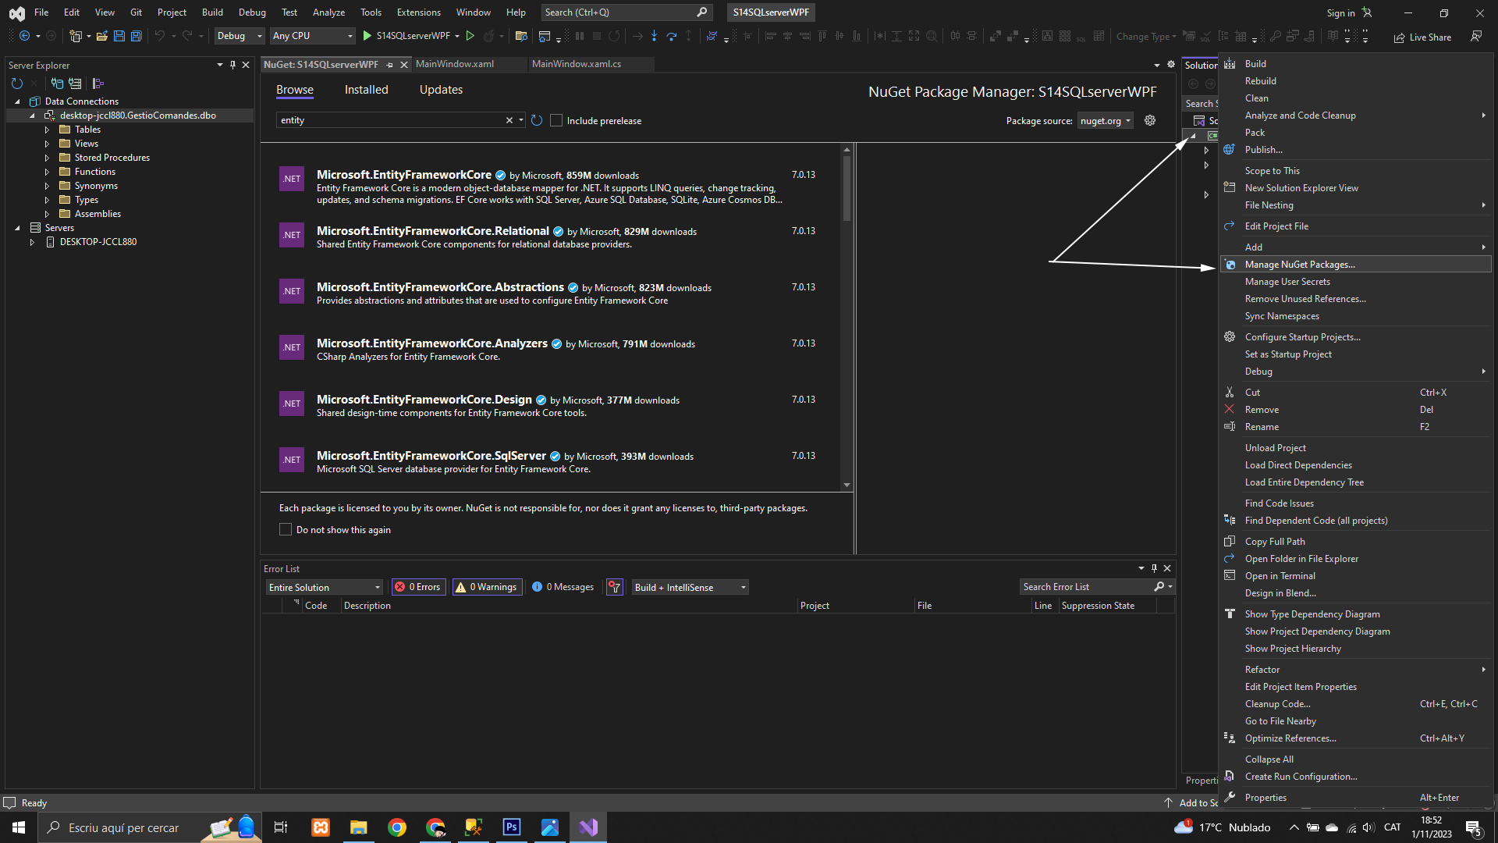Click the refresh icon next to search box
Viewport: 1498px width, 843px height.
tap(537, 120)
